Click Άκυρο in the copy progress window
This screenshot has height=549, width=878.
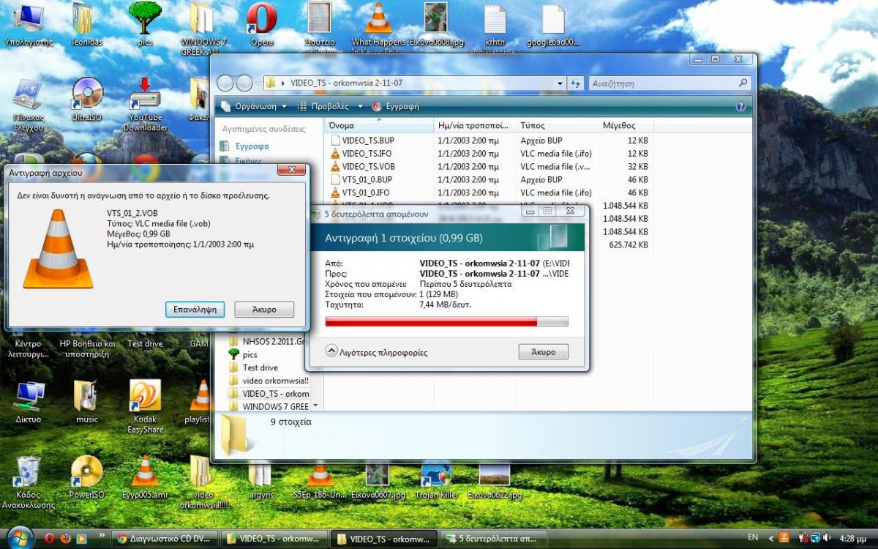[544, 352]
